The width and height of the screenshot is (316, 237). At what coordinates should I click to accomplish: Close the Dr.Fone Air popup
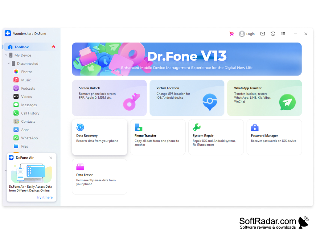51,158
